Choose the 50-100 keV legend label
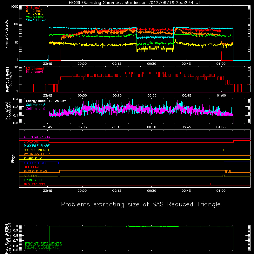 [36, 20]
